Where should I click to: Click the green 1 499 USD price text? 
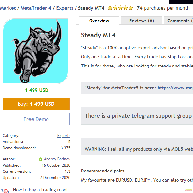point(36,90)
